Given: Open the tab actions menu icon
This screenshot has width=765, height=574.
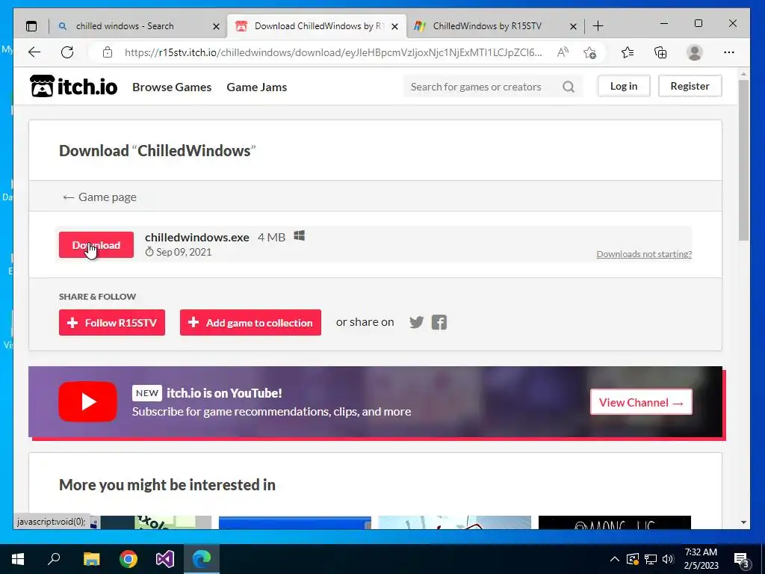Looking at the screenshot, I should pos(31,26).
